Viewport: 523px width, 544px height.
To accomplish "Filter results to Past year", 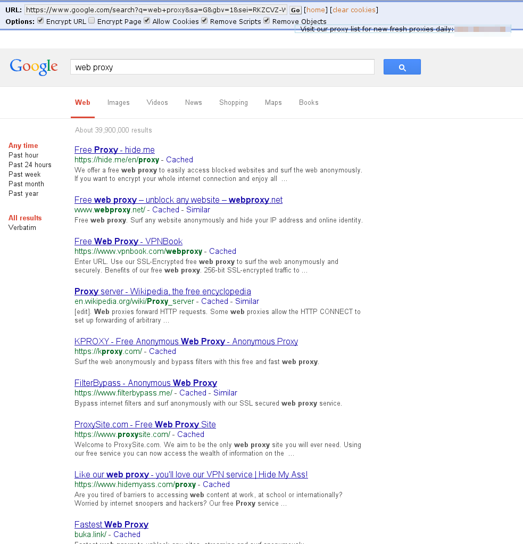I will [23, 194].
